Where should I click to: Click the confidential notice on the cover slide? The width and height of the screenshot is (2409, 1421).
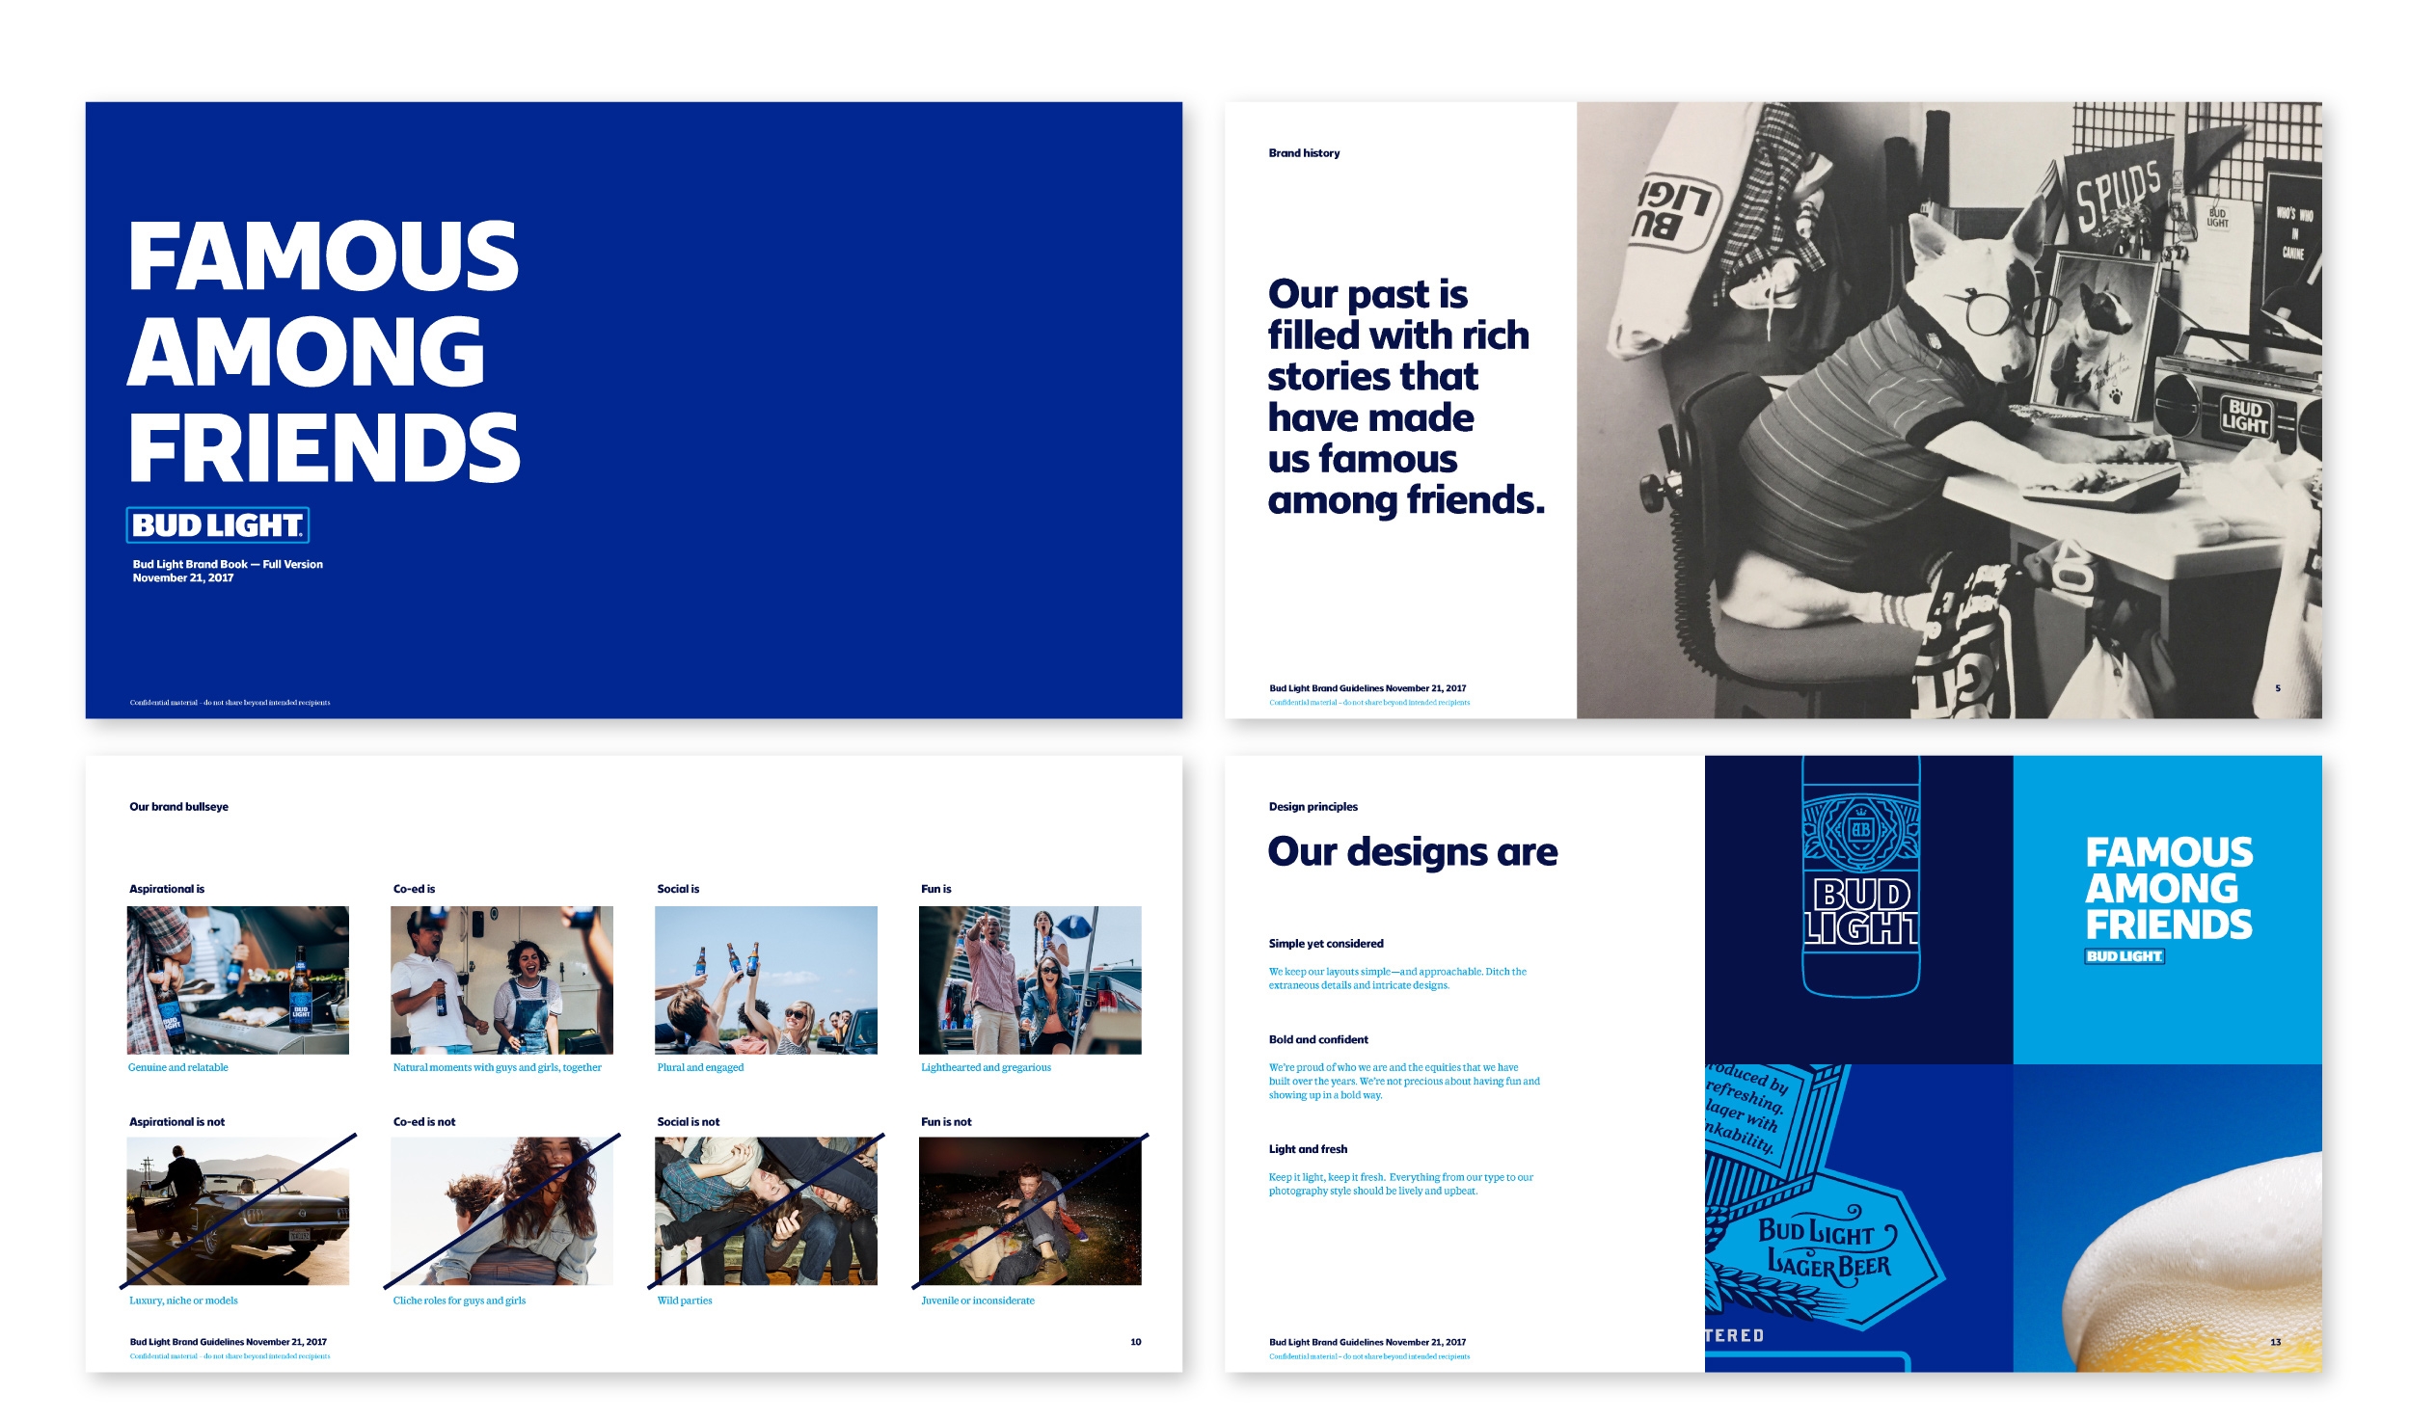click(230, 702)
